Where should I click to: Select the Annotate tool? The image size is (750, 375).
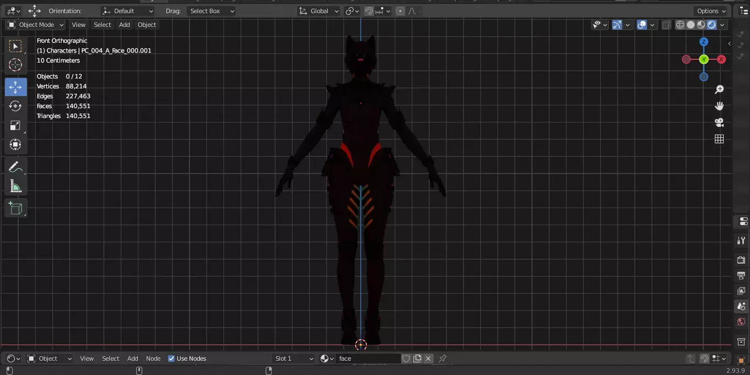pos(15,167)
